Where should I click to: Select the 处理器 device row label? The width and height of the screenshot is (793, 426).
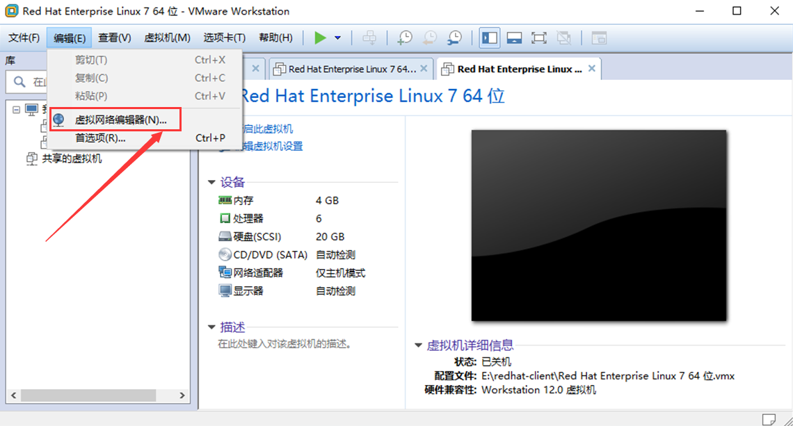[248, 219]
